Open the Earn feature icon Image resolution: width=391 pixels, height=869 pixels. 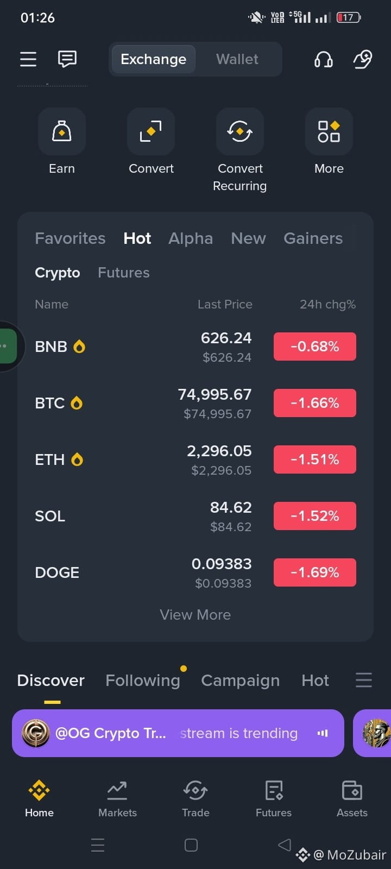point(62,131)
